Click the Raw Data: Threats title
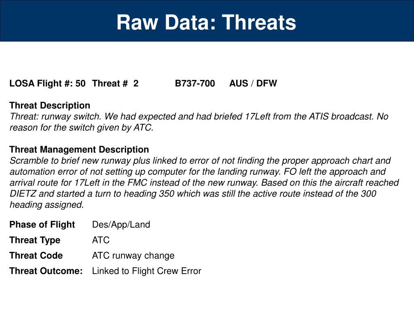This screenshot has height=310, width=414. tap(206, 22)
